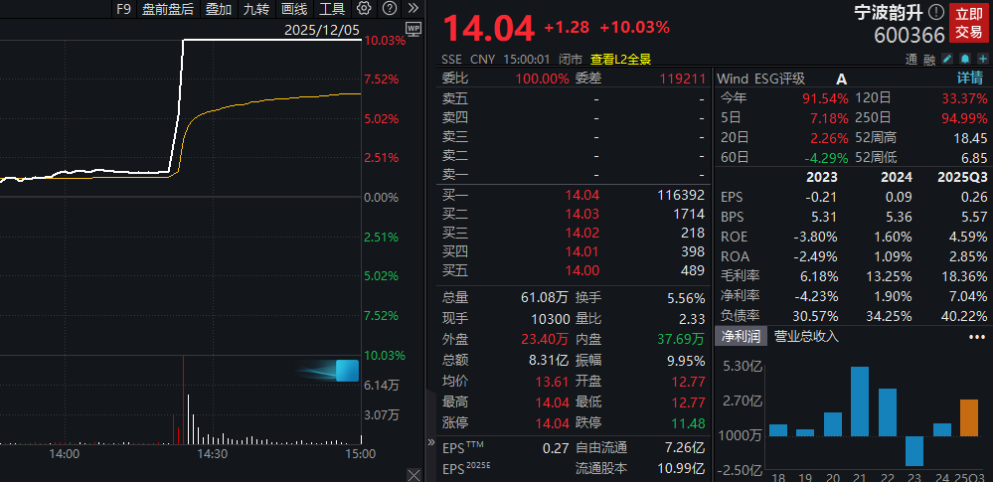
Task: Expand more toolbar options chevron
Action: (413, 8)
